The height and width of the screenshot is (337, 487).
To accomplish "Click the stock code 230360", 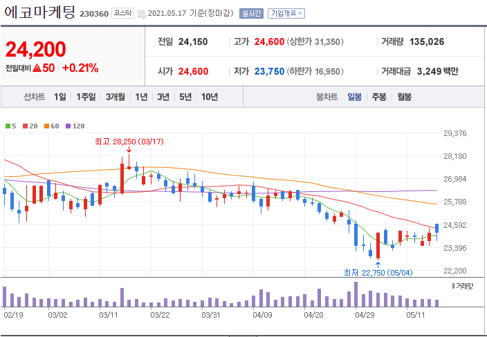I will [x=94, y=14].
